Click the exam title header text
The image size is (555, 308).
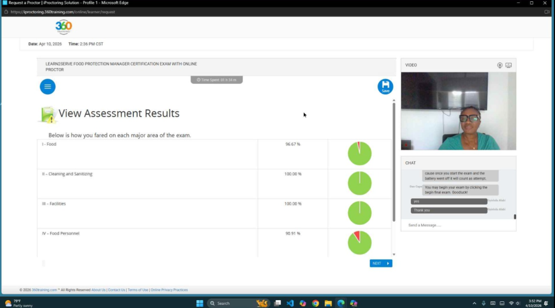[x=121, y=67]
